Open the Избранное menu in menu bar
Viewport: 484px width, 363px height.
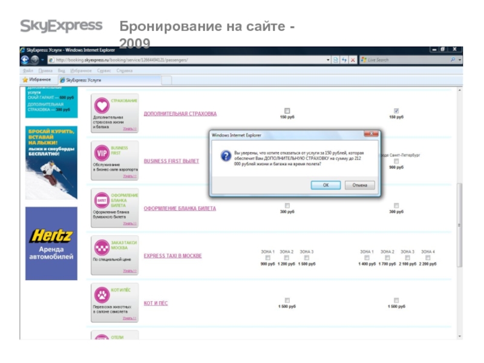coord(81,71)
